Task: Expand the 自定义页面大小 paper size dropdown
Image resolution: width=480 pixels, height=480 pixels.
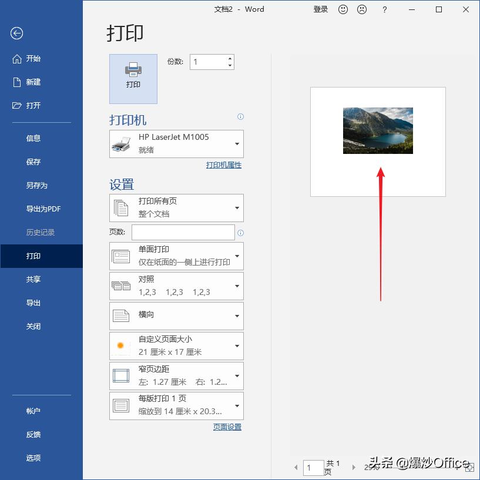Action: (237, 346)
